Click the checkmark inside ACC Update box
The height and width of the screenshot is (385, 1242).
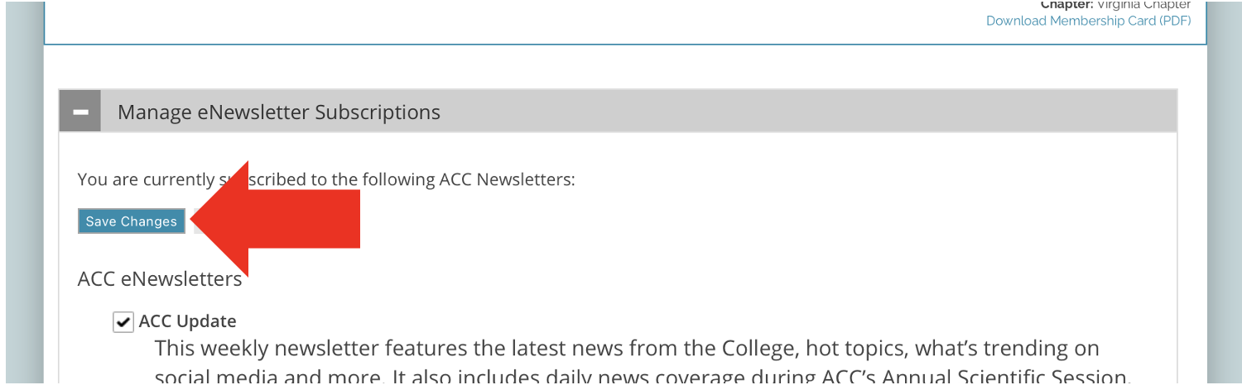coord(123,322)
